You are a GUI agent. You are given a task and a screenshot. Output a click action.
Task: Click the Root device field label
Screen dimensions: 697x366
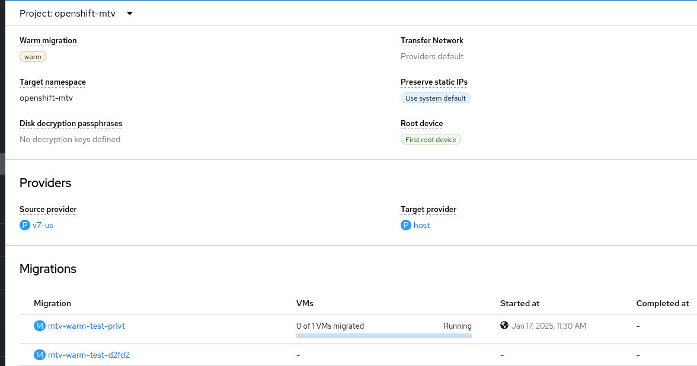[x=422, y=124]
